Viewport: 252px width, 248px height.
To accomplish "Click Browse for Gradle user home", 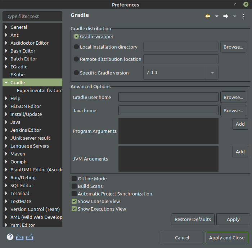I will tap(233, 97).
